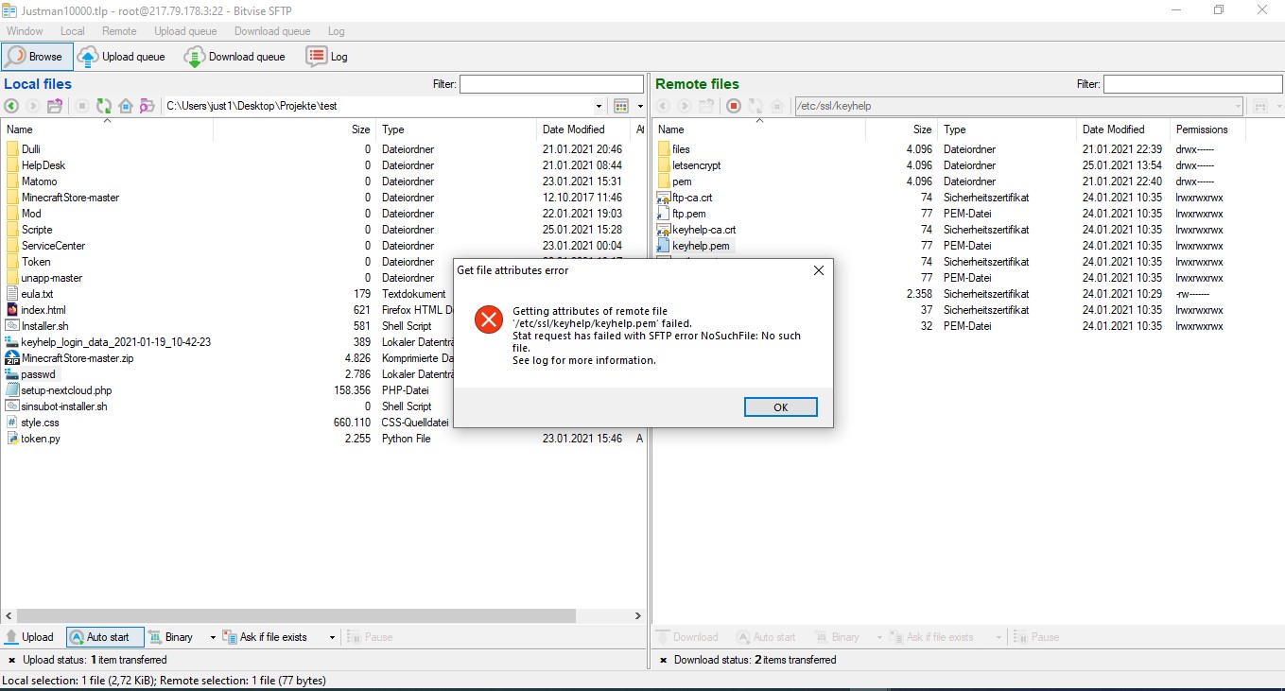Open the Local menu
The width and height of the screenshot is (1285, 691).
73,31
